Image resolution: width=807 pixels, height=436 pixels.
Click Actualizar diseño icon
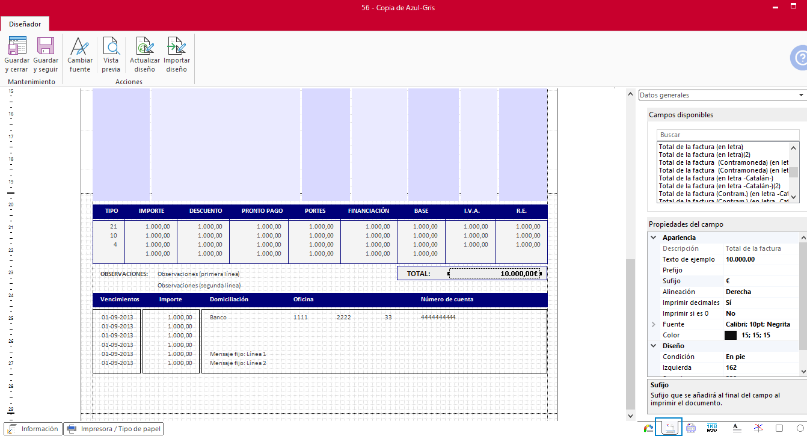(x=145, y=46)
